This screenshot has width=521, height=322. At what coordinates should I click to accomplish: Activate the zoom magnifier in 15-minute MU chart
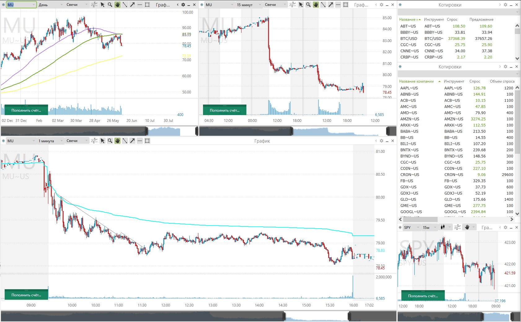(x=308, y=5)
